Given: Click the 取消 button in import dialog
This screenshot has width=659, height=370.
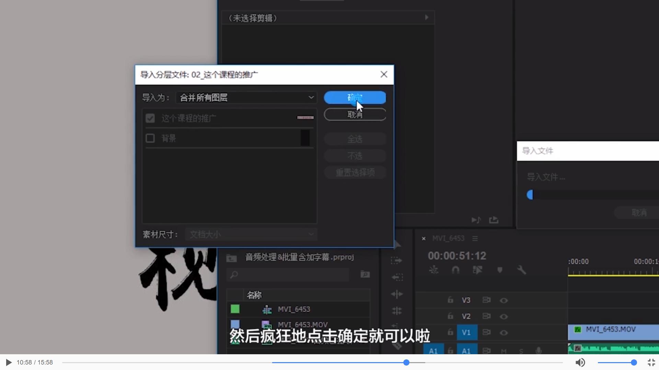Looking at the screenshot, I should (355, 114).
